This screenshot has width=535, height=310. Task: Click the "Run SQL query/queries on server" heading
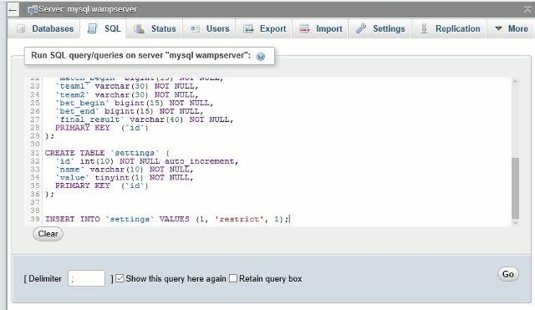click(140, 55)
